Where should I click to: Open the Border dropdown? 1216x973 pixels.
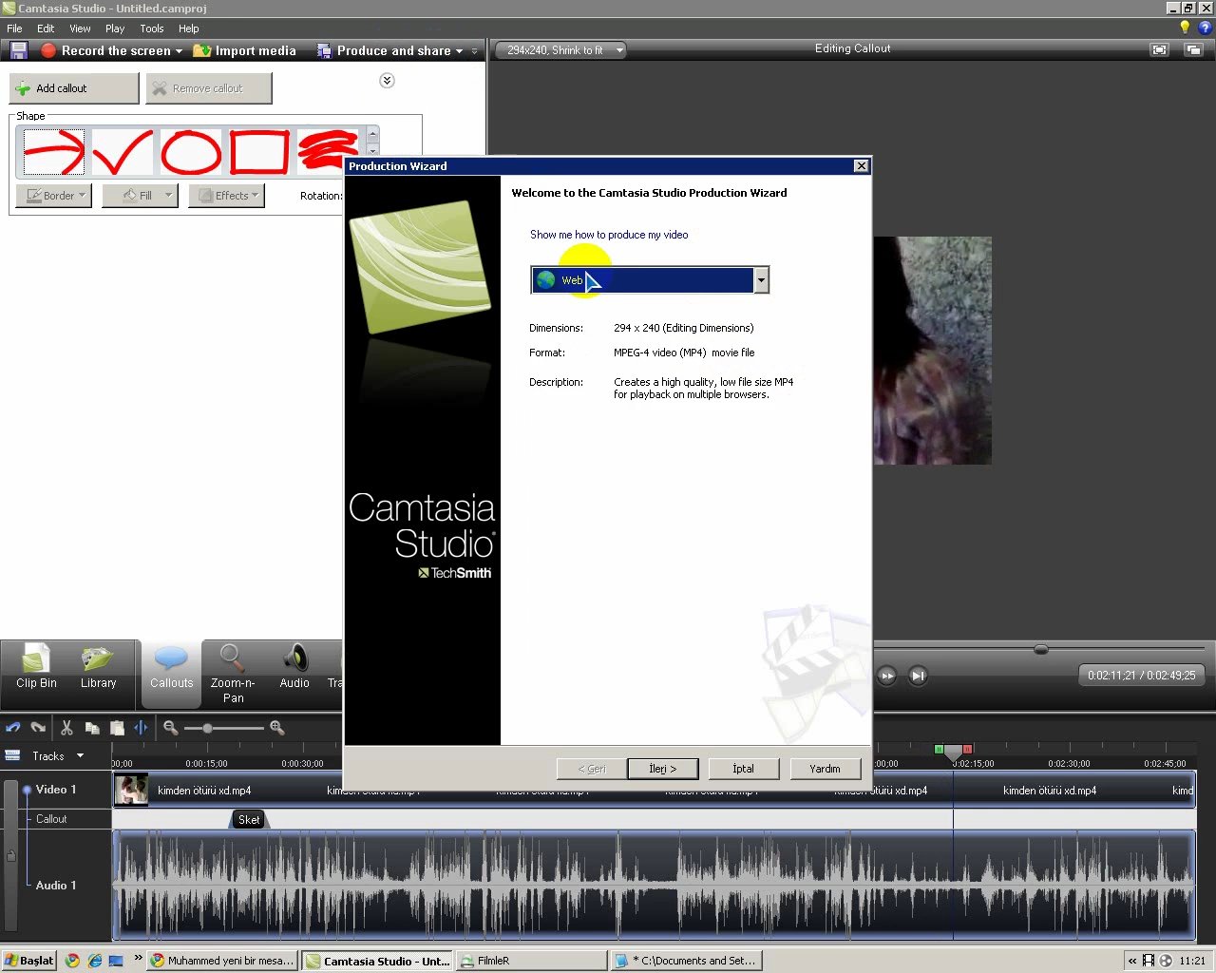point(54,196)
